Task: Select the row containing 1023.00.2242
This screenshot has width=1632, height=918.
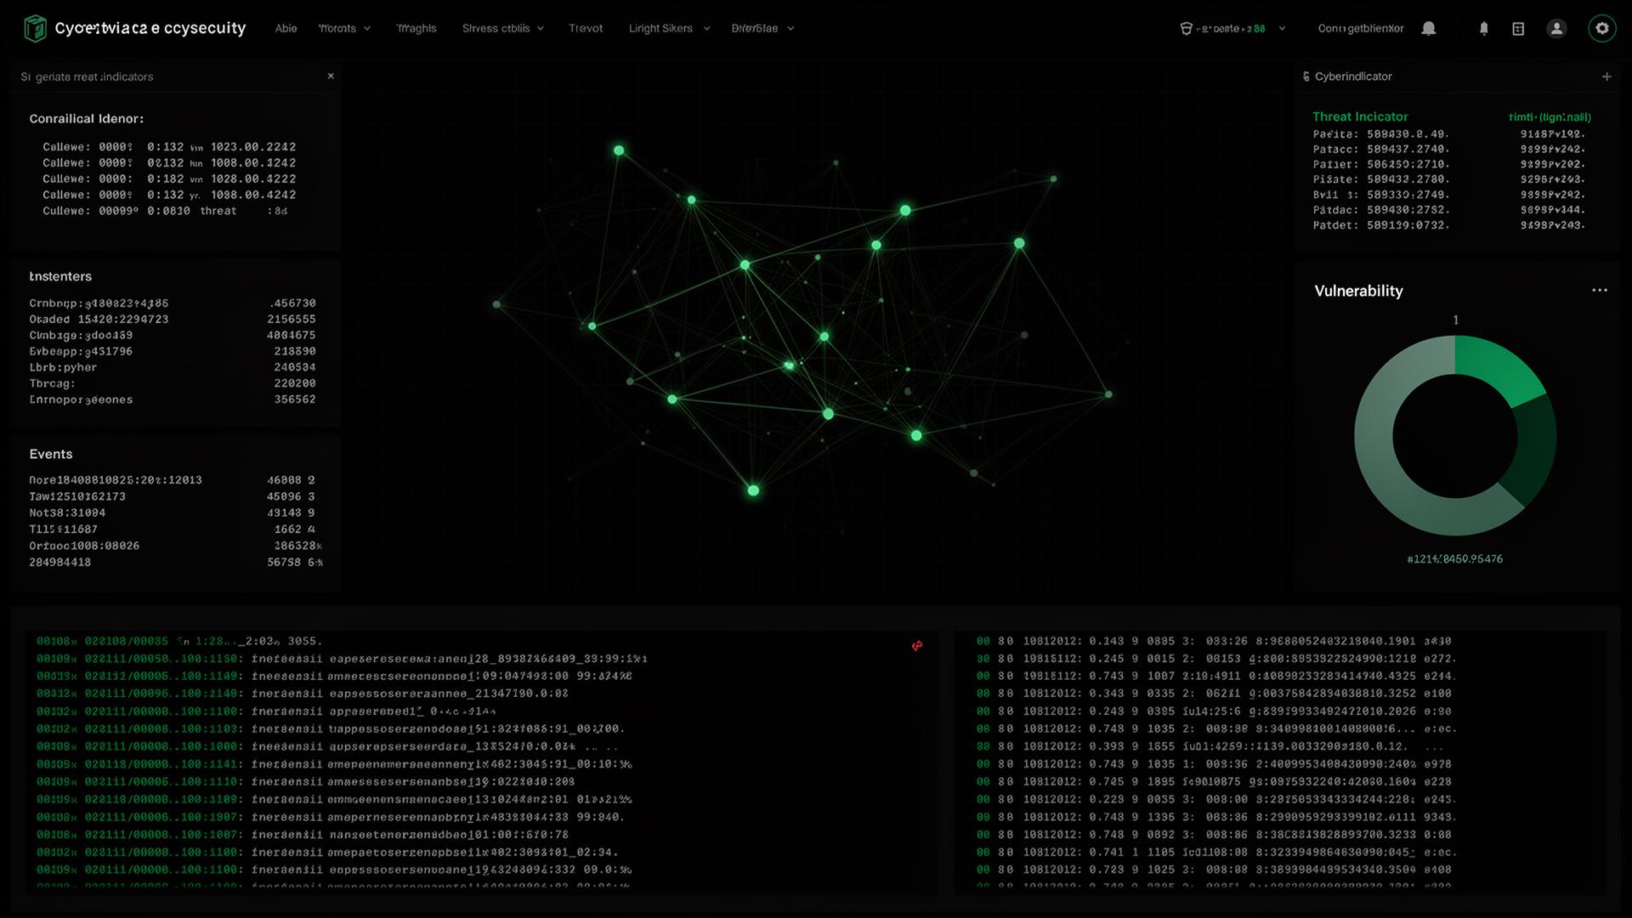Action: point(169,147)
